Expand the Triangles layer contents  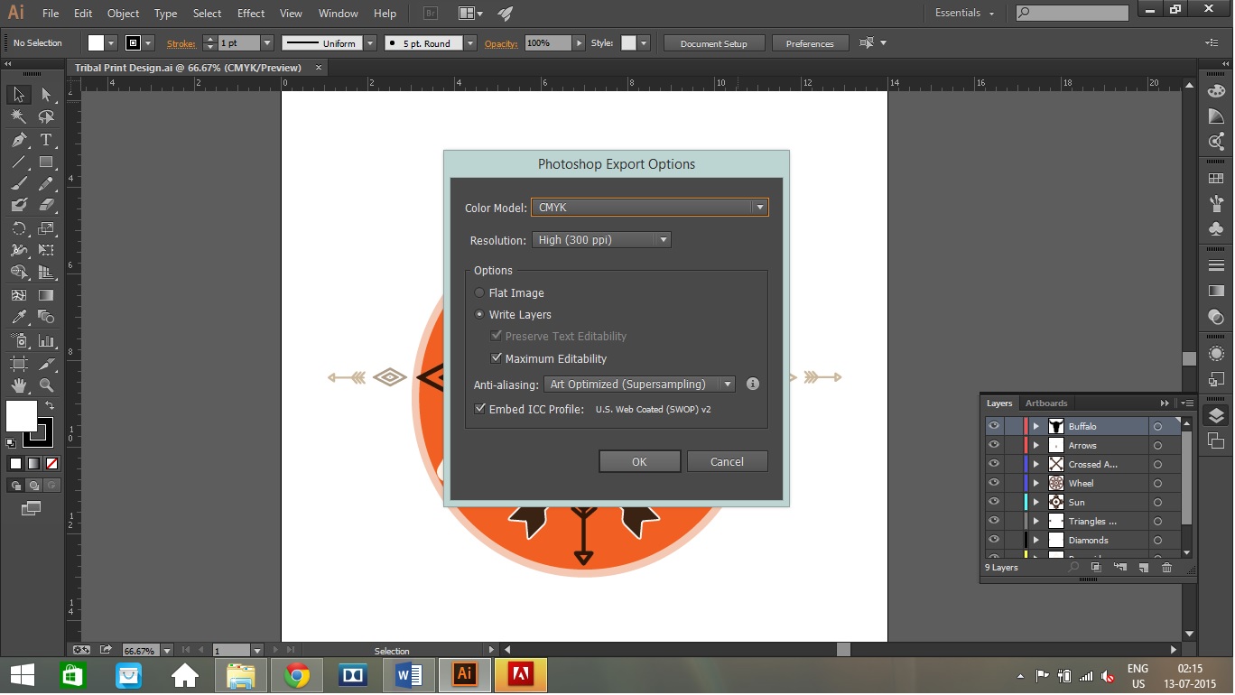1036,521
